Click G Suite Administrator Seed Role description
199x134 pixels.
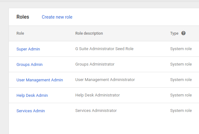point(104,49)
